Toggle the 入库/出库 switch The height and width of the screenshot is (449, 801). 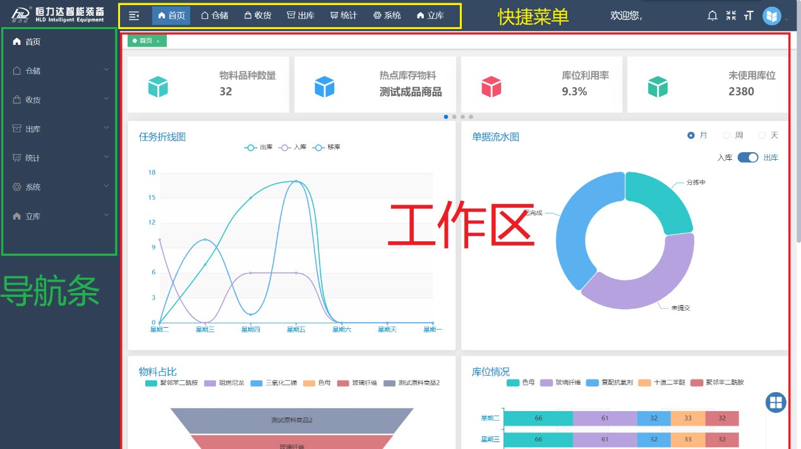(x=748, y=157)
